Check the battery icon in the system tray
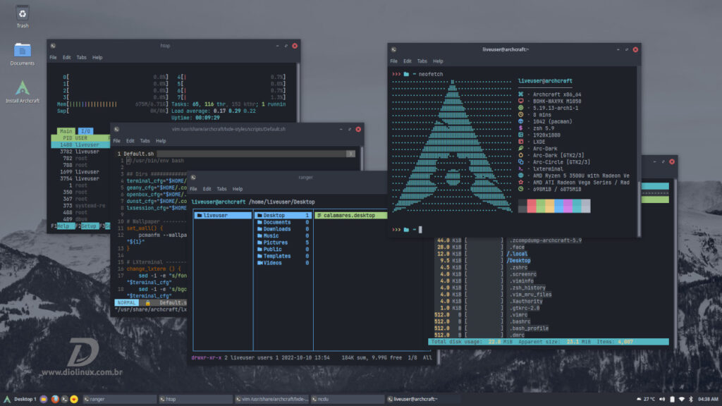This screenshot has height=406, width=722. [671, 398]
